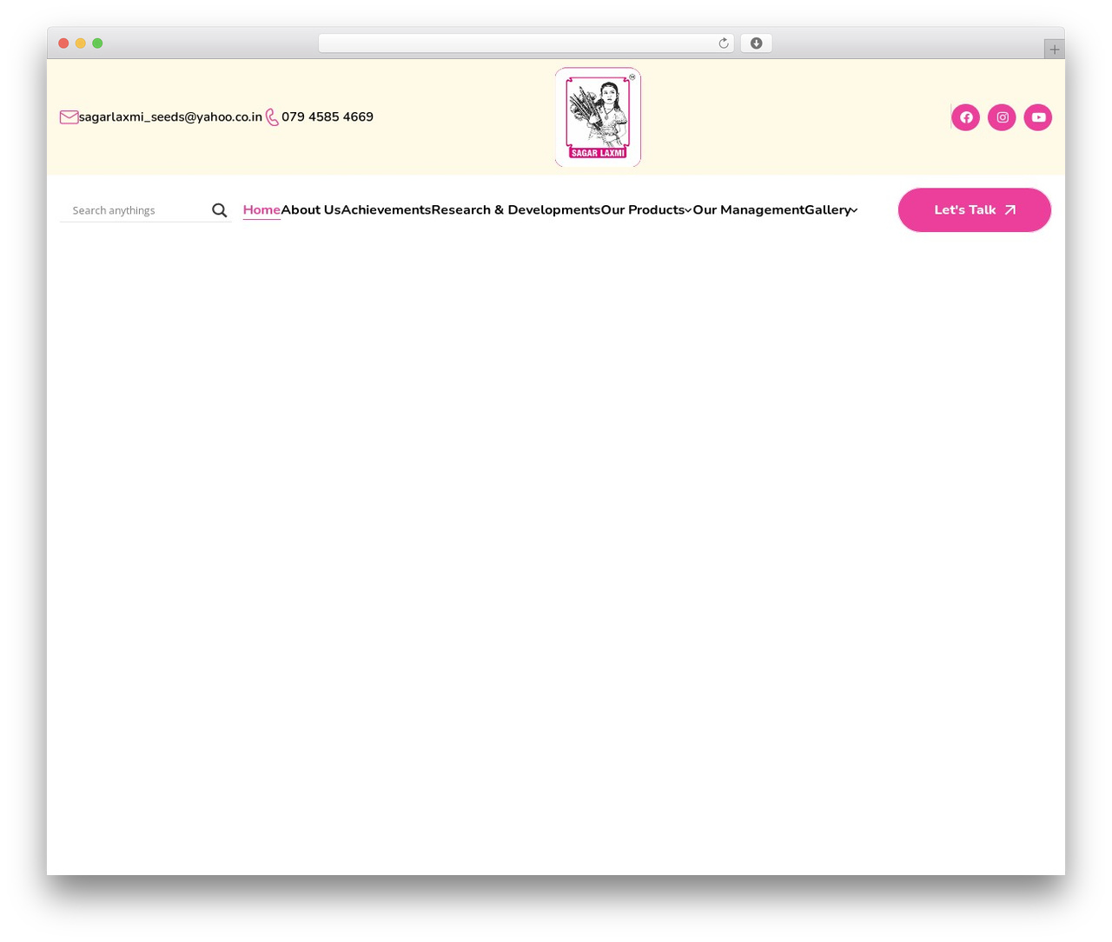Viewport: 1112px width, 942px height.
Task: Open the Facebook social link
Action: pyautogui.click(x=966, y=117)
